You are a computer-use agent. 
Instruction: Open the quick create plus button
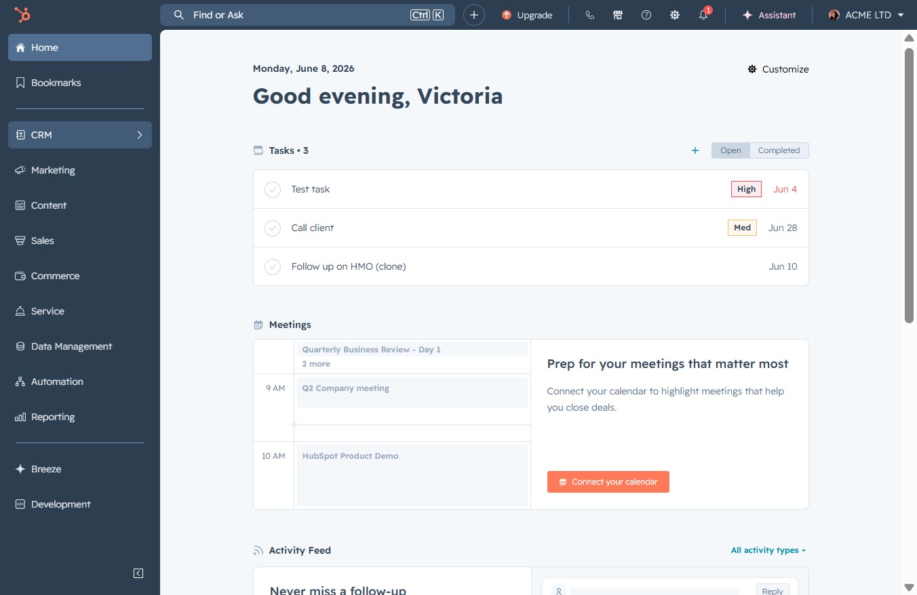pyautogui.click(x=474, y=15)
